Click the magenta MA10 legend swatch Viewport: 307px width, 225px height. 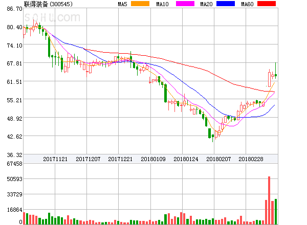click(185, 4)
